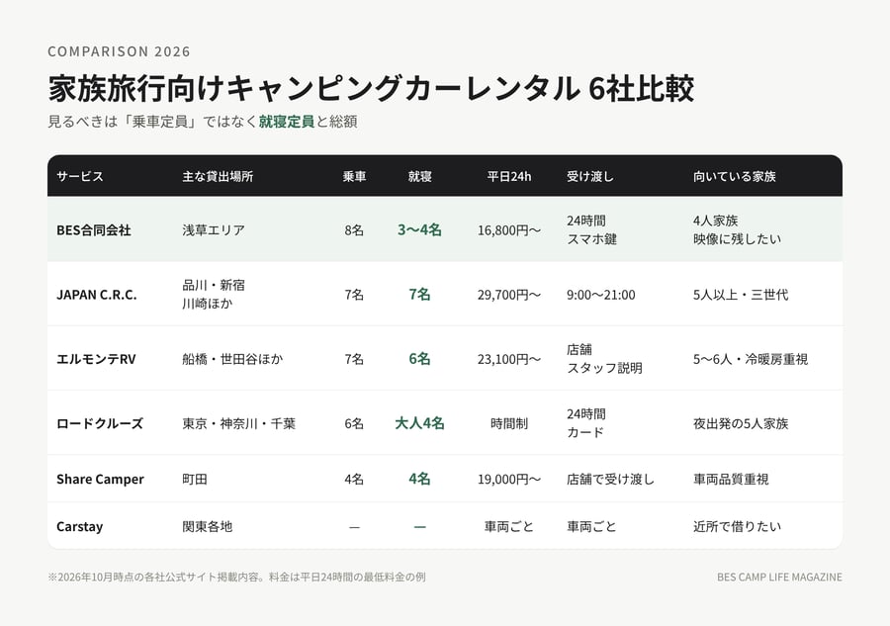
Task: Click the highlighted '就寝定員' in the subtitle
Action: tap(287, 122)
